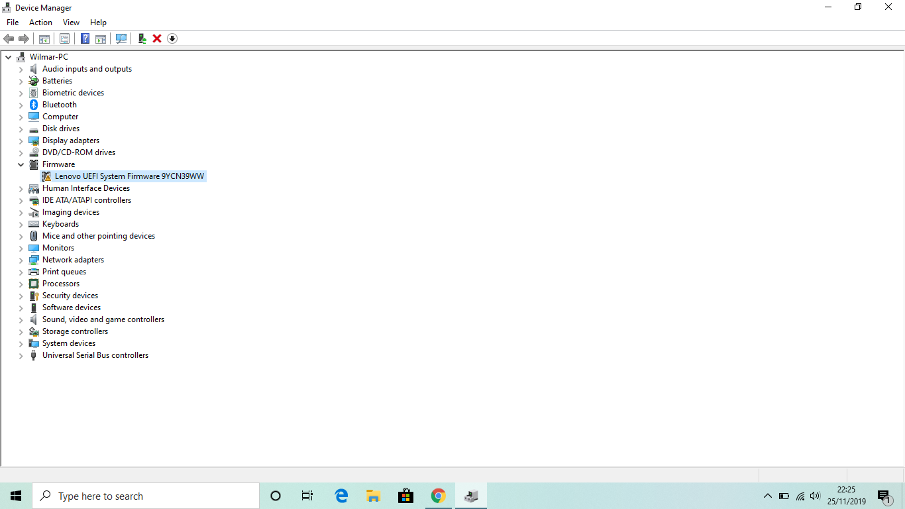This screenshot has height=509, width=905.
Task: Click the DVD/CD-ROM drives disc icon
Action: click(x=34, y=152)
